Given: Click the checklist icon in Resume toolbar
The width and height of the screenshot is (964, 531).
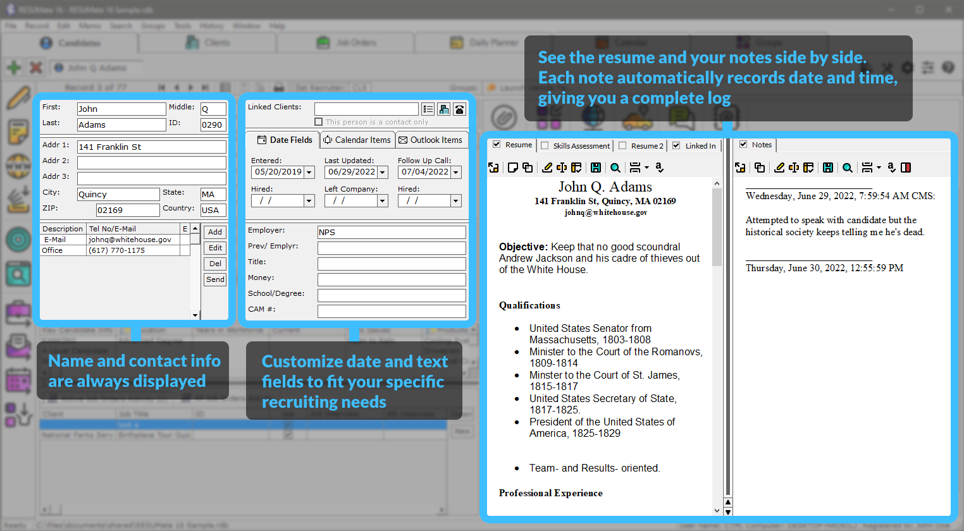Looking at the screenshot, I should [x=576, y=168].
